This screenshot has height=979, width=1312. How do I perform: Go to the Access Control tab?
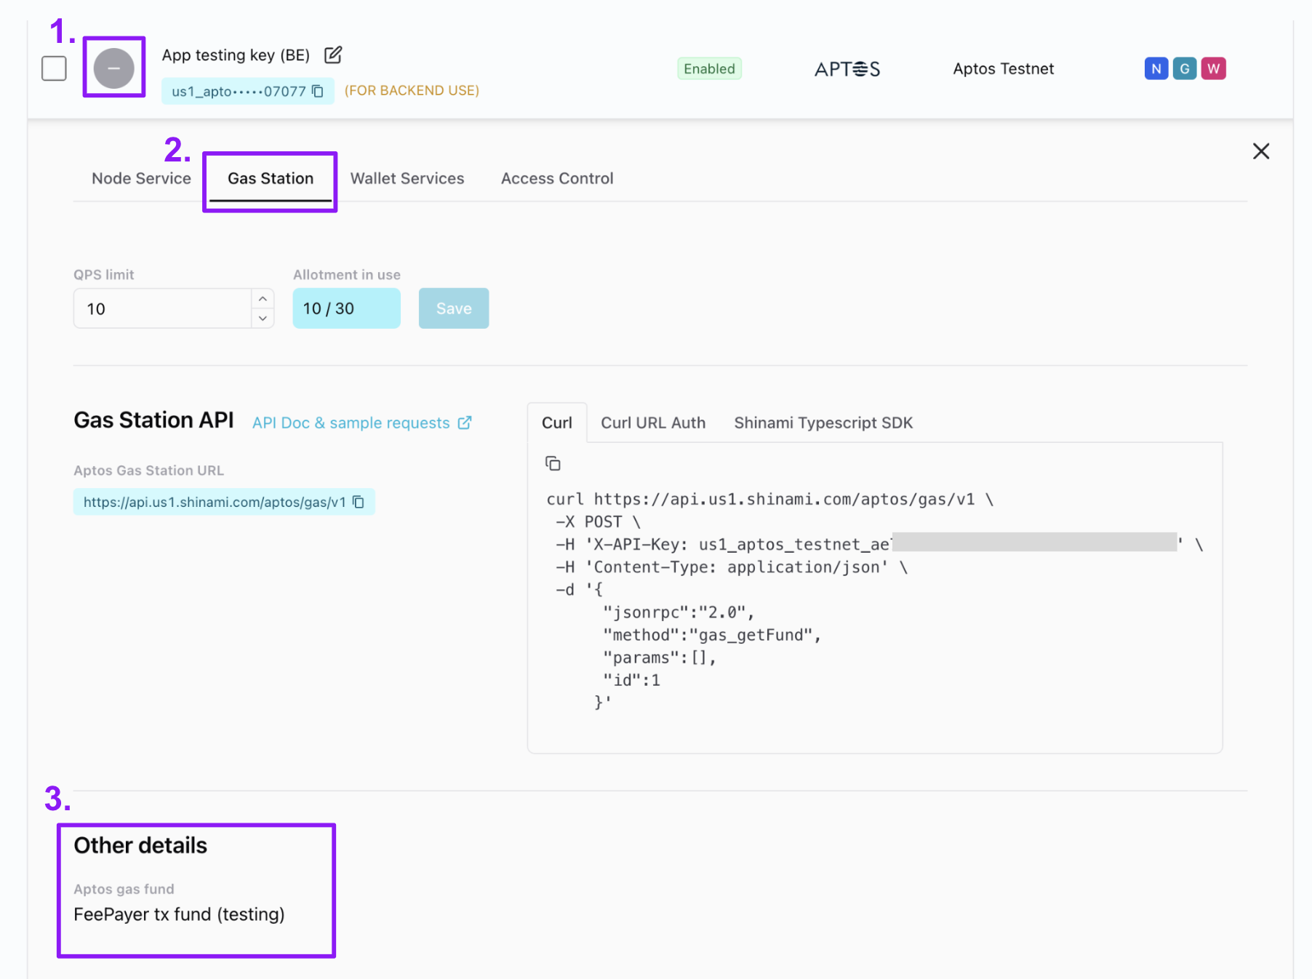pos(557,178)
